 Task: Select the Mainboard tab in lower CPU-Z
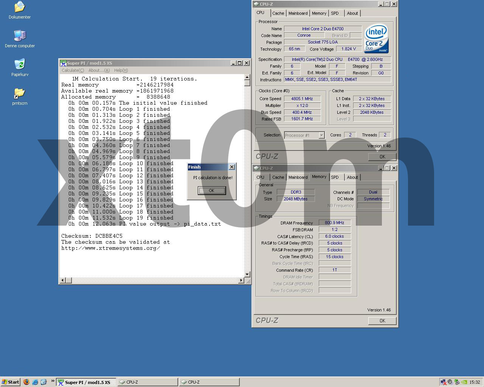pyautogui.click(x=298, y=177)
